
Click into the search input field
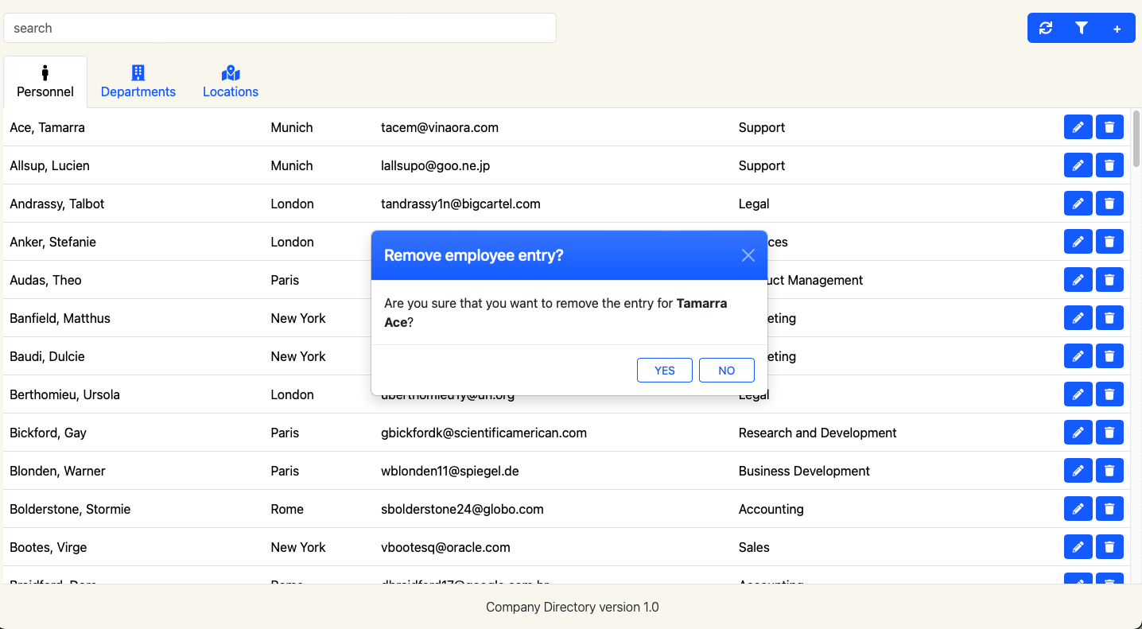(279, 28)
